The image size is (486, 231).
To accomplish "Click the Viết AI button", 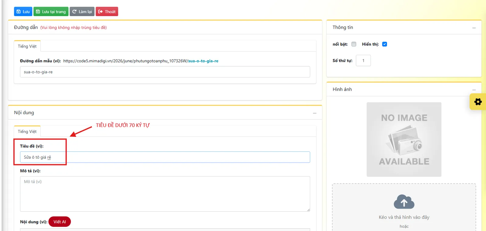I will coord(60,222).
